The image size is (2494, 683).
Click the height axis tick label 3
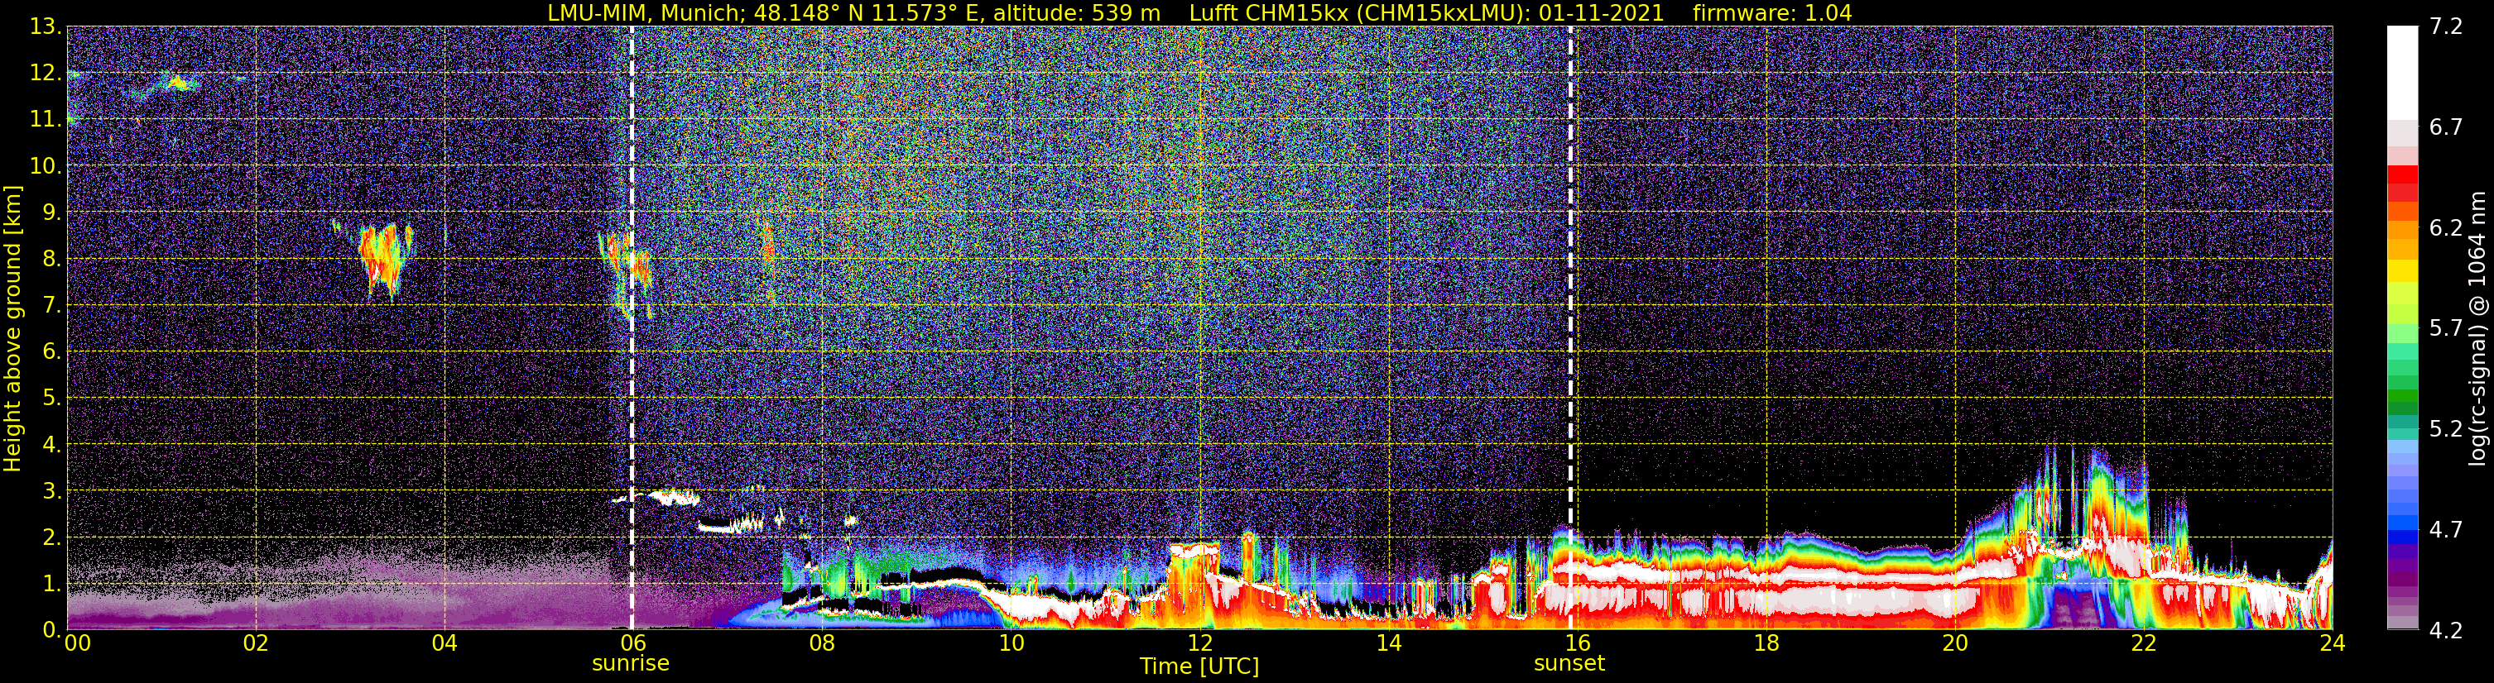(x=51, y=491)
